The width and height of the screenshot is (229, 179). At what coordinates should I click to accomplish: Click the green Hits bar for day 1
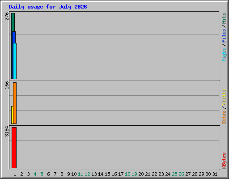pos(13,22)
